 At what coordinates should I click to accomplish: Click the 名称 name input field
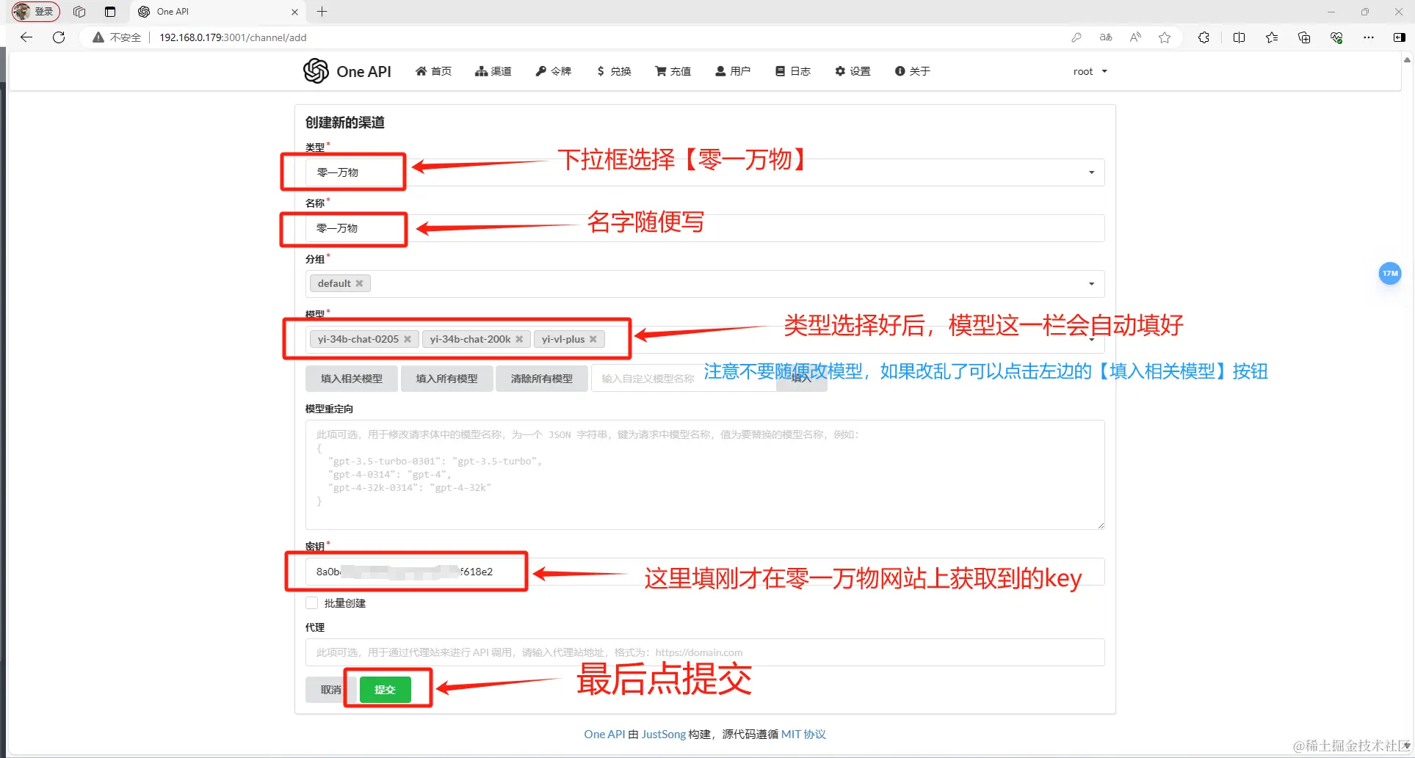pyautogui.click(x=705, y=228)
